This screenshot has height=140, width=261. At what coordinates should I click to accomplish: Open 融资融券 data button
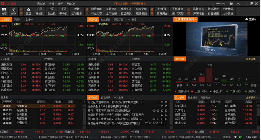pos(213,9)
